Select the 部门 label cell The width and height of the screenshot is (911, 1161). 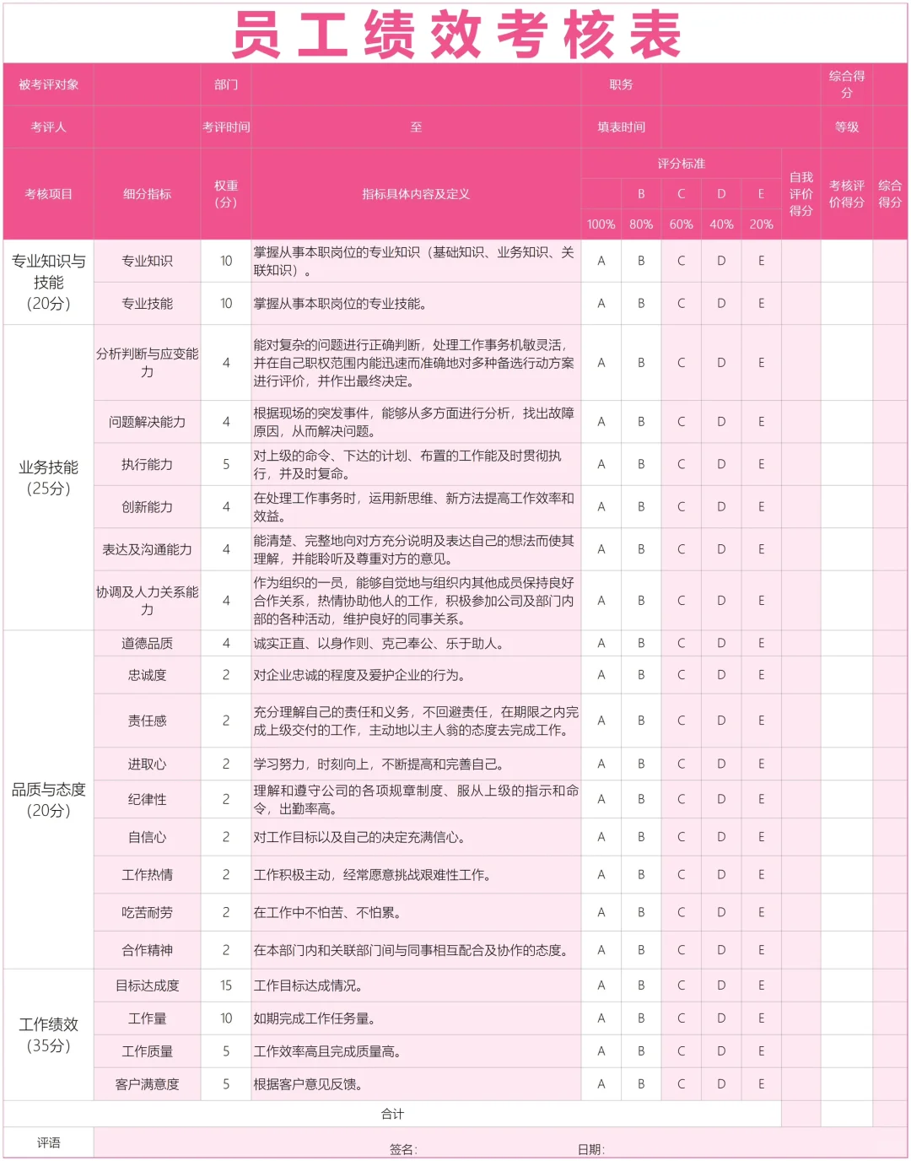pyautogui.click(x=226, y=84)
